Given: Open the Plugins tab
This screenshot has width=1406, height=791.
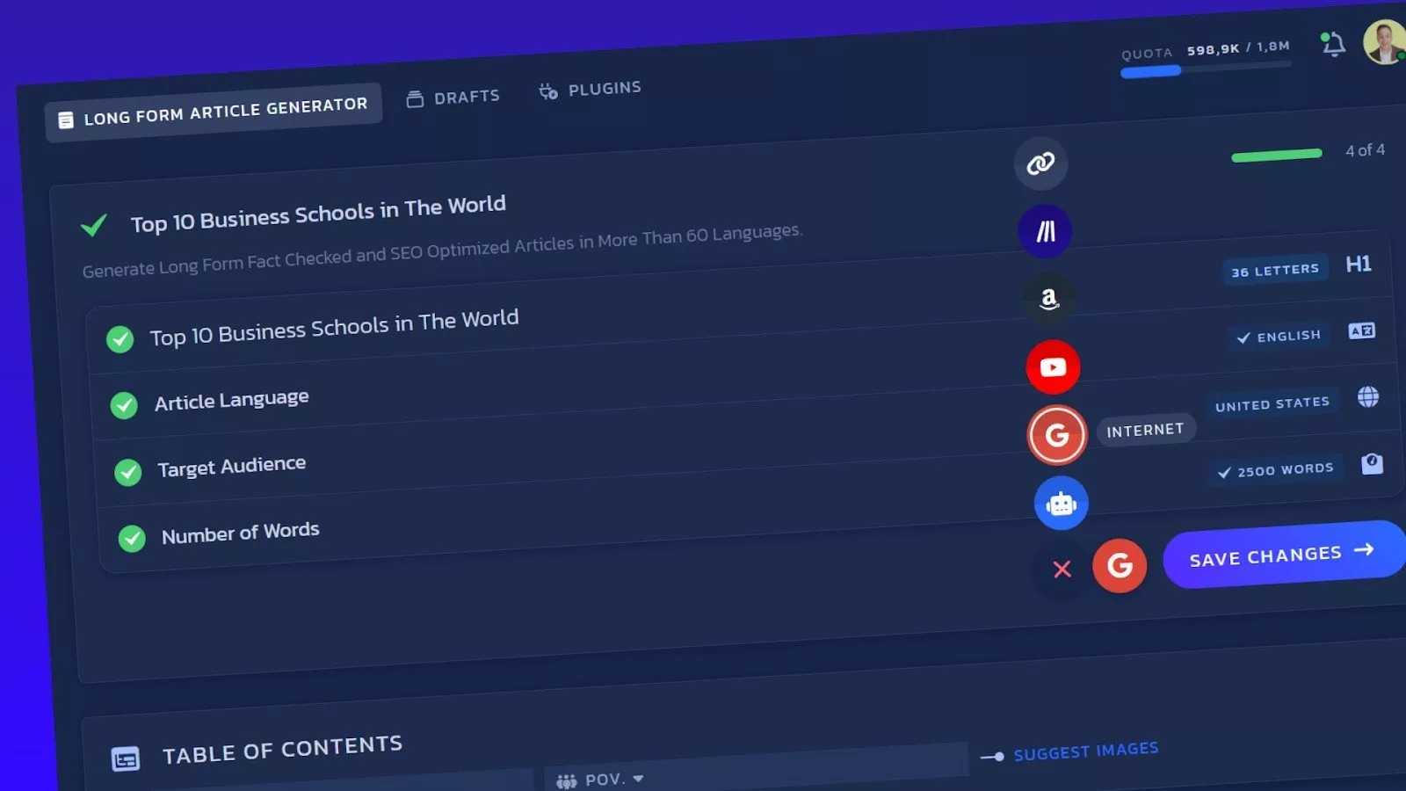Looking at the screenshot, I should [591, 90].
